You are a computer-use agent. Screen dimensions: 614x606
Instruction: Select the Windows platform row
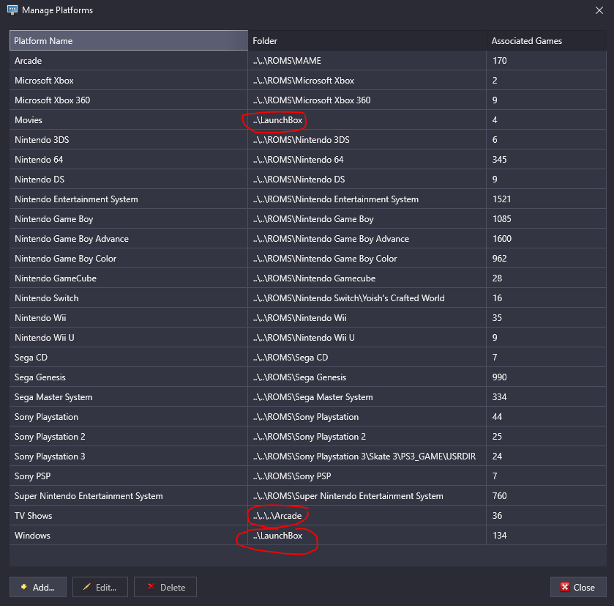[x=308, y=536]
